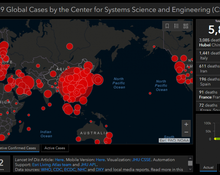Open the WHO data source link
Viewport: 220px width, 175px height.
[46, 170]
